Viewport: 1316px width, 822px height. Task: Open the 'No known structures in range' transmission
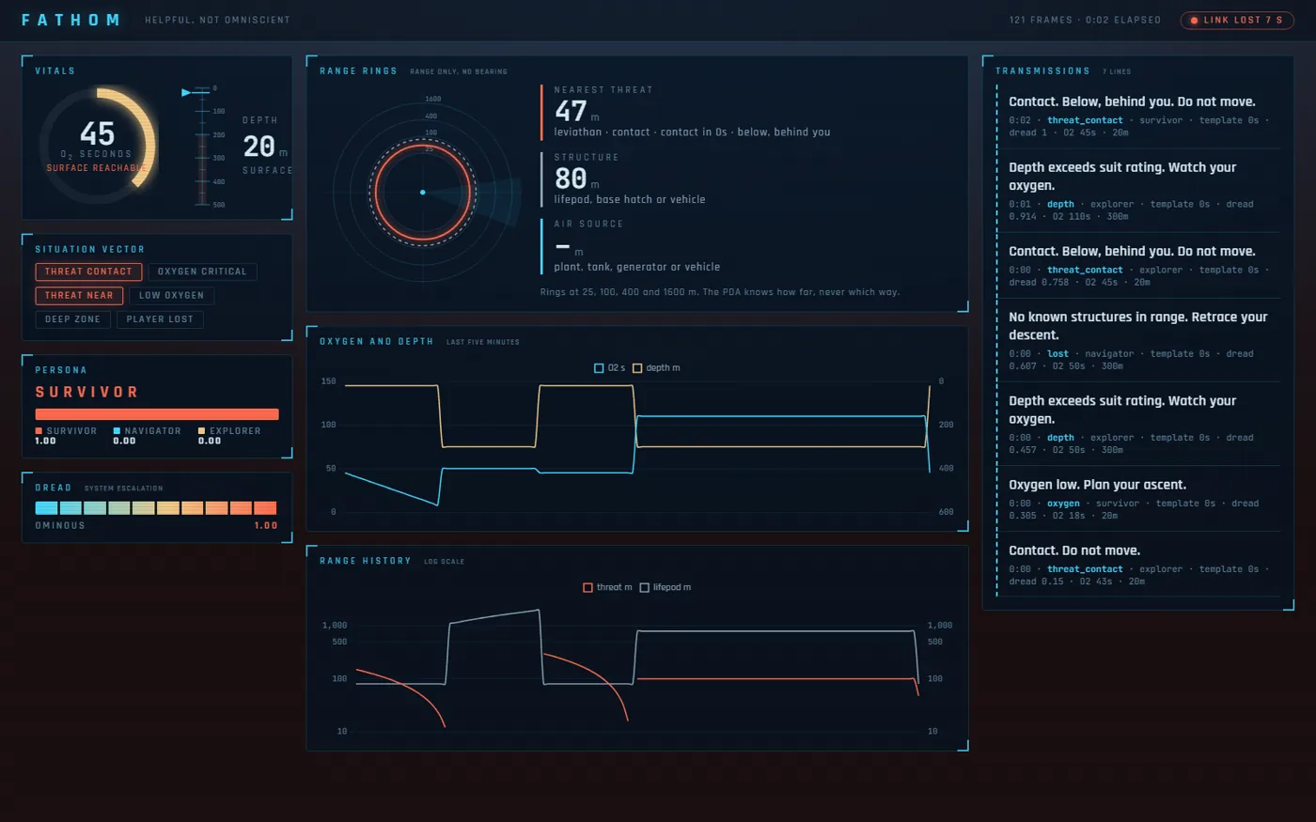coord(1144,340)
